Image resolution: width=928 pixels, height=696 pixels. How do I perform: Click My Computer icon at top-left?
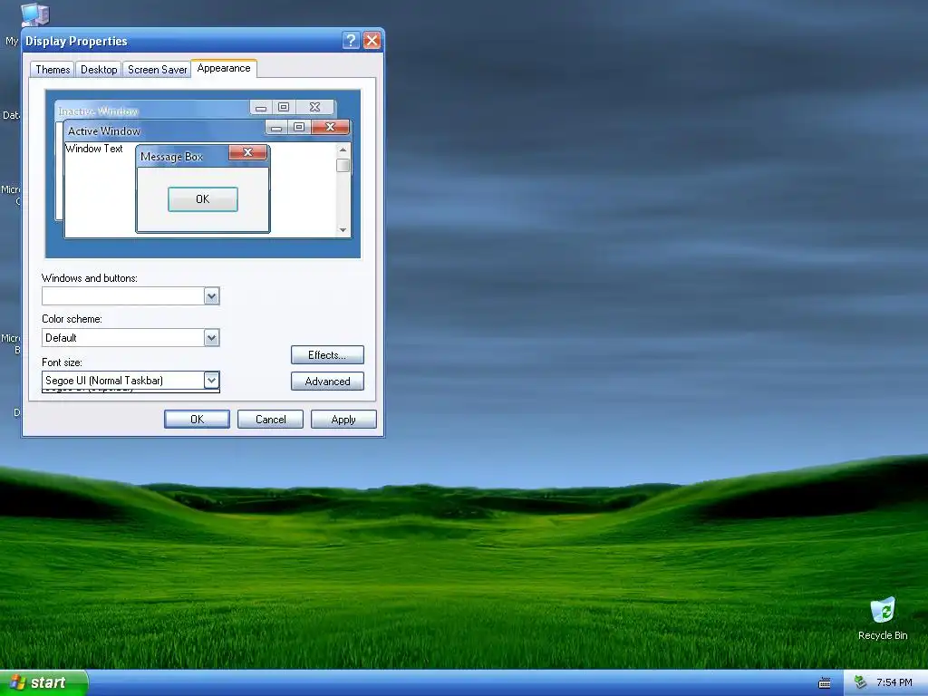coord(34,14)
